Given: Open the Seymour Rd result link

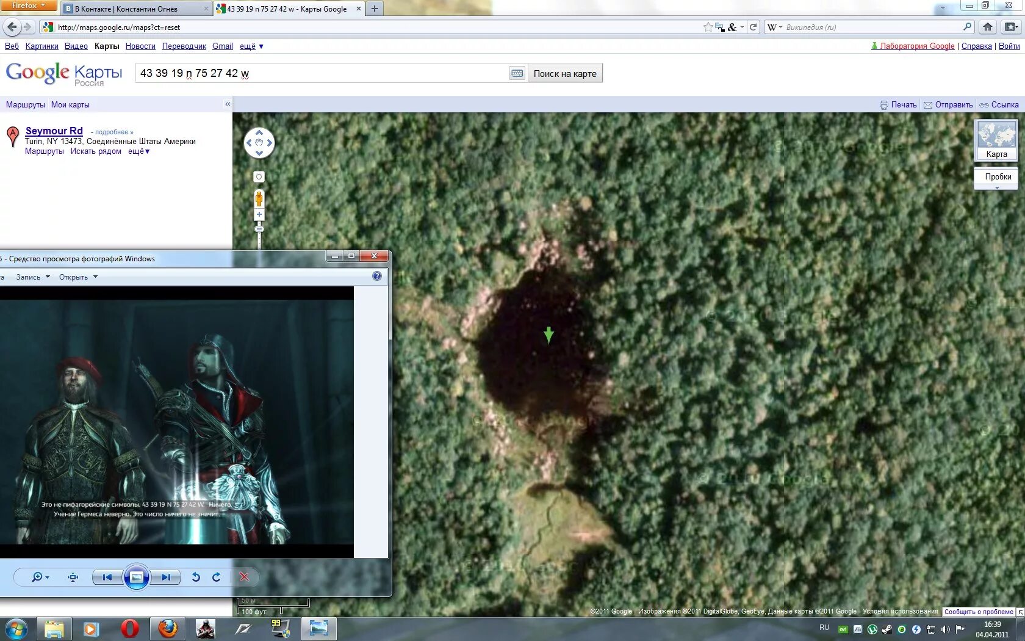Looking at the screenshot, I should tap(54, 131).
